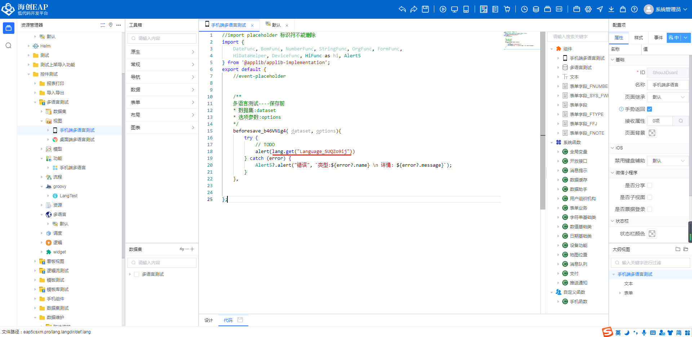
Task: Switch to 设计 view at bottom
Action: point(209,320)
